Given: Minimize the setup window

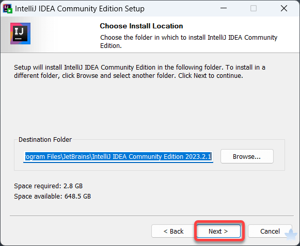Looking at the screenshot, I should point(223,8).
